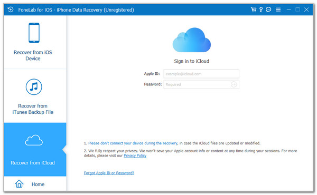Image resolution: width=317 pixels, height=195 pixels.
Task: Click the FoneLab for iOS title text
Action: click(76, 9)
